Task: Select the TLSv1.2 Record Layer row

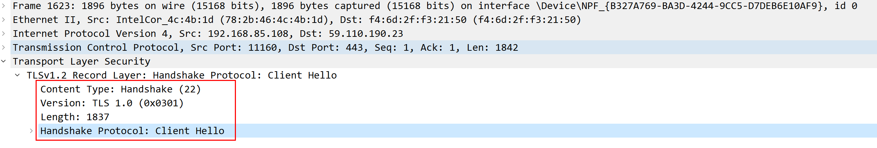Action: point(181,75)
